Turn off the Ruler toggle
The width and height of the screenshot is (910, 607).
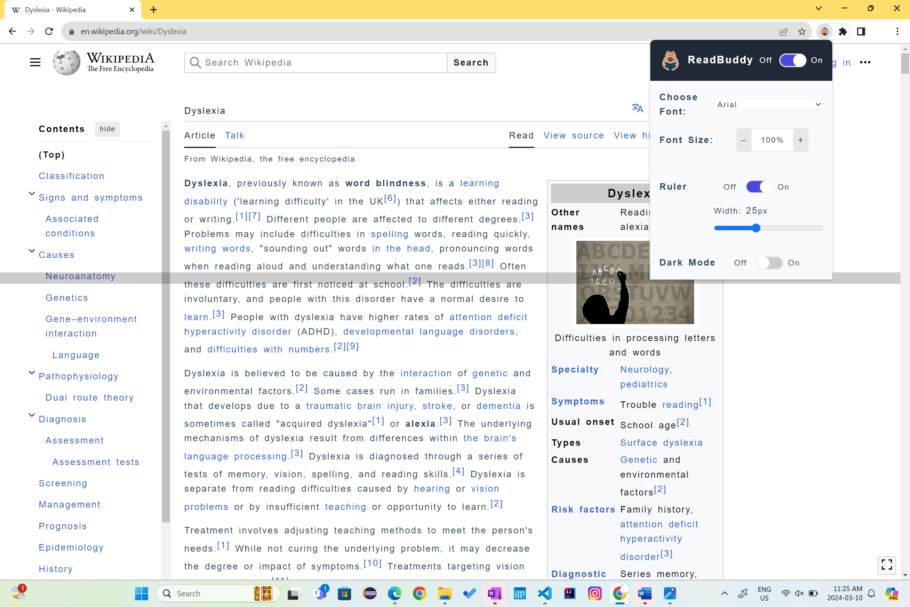(x=759, y=187)
